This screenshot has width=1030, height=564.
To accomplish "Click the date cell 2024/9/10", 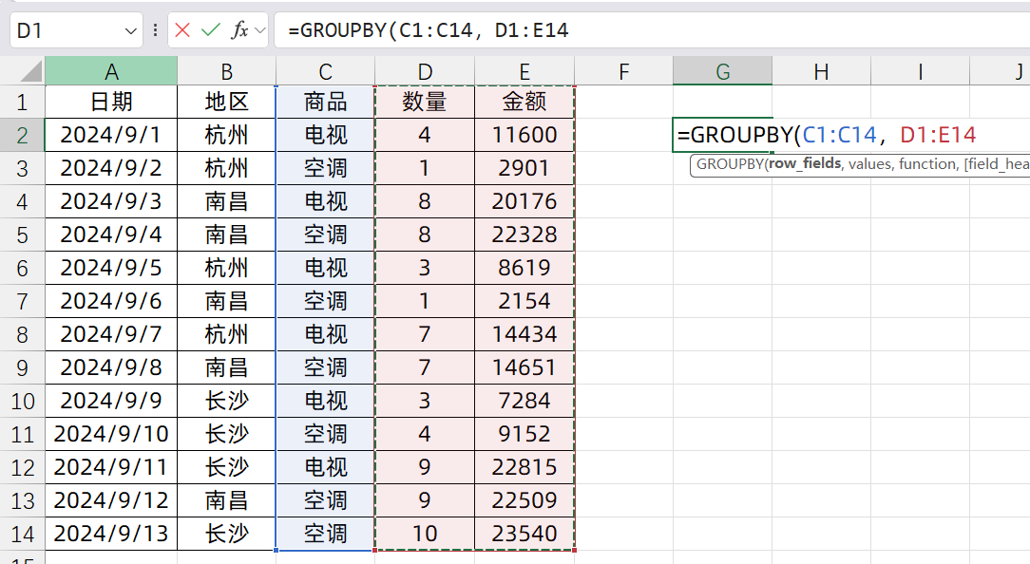I will point(111,434).
